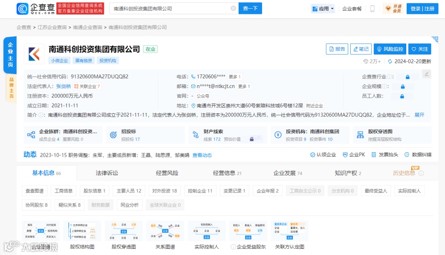The width and height of the screenshot is (445, 255).
Task: Expand the company 简介 with 展开
Action: tap(419, 115)
